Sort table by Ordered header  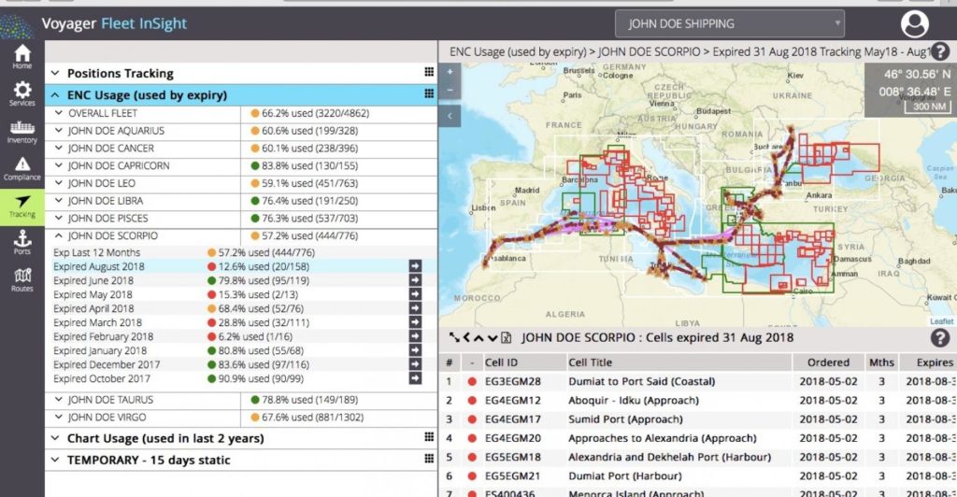tap(828, 362)
